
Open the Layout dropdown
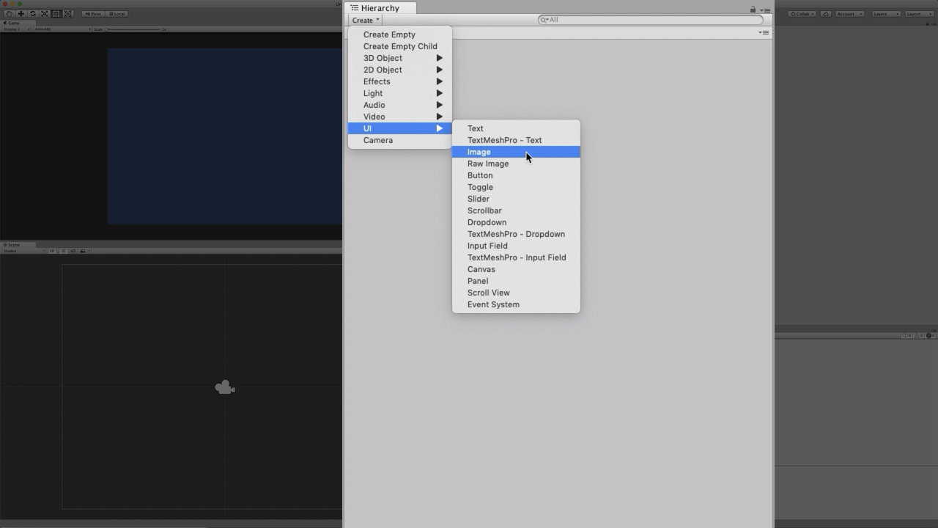click(x=918, y=14)
